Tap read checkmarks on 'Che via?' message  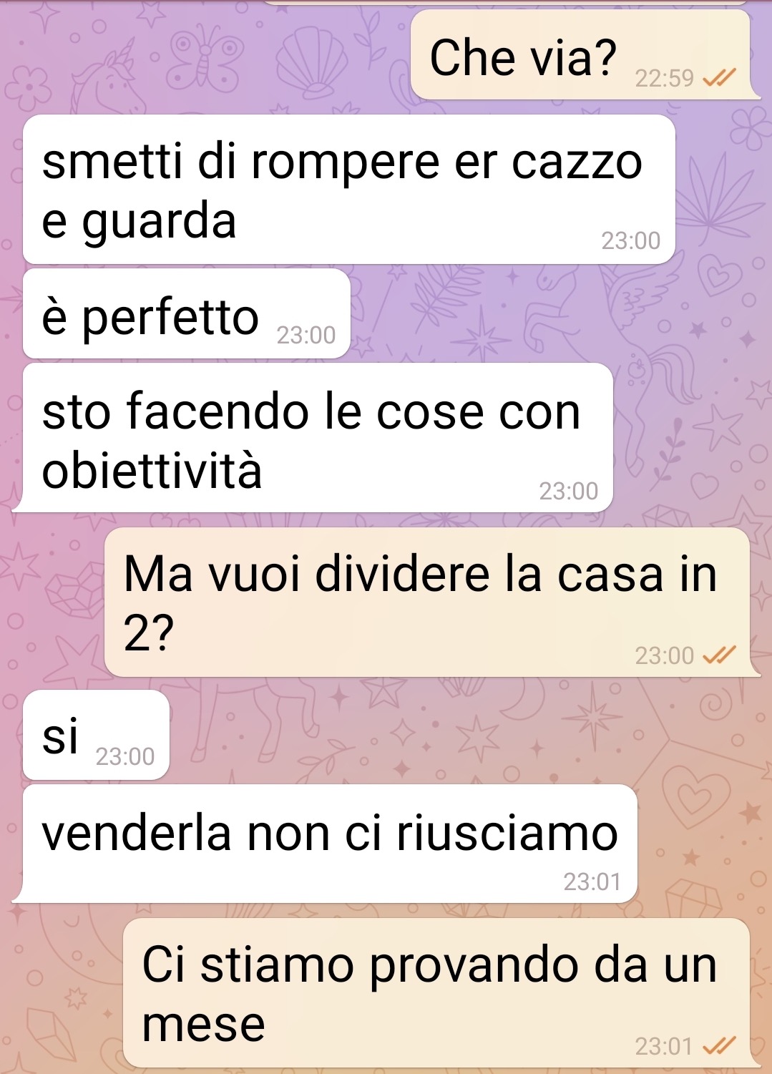(x=719, y=77)
